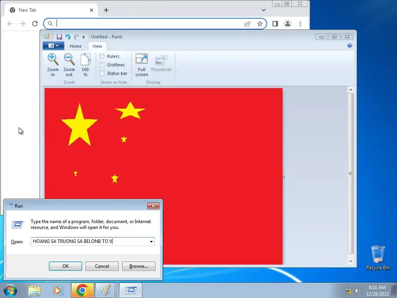Click Paint vertical scrollbar down arrow

[x=350, y=261]
